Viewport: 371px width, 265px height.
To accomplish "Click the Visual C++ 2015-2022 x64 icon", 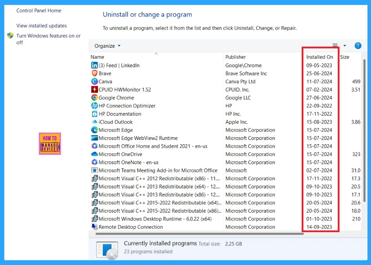I will [x=94, y=203].
